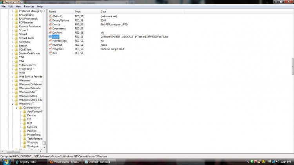This screenshot has height=165, width=294.
Task: Click the Speech folder icon
Action: point(16,46)
